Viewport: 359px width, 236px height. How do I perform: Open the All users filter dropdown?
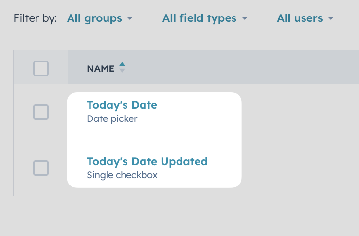305,18
